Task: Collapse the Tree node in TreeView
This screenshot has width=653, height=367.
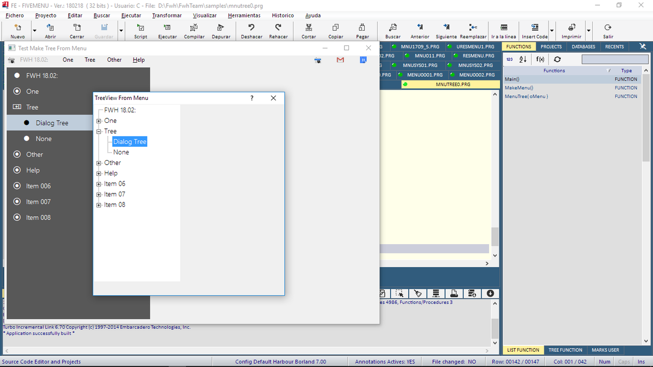Action: click(99, 132)
